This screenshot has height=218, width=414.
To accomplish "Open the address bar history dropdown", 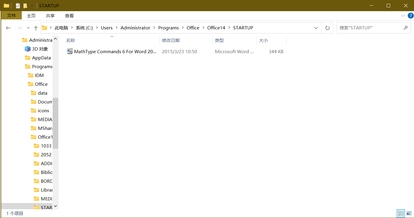I will [x=316, y=28].
